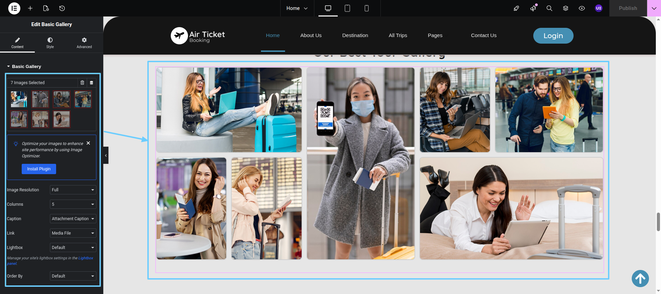Open the History panel icon
Image resolution: width=661 pixels, height=294 pixels.
[x=62, y=8]
